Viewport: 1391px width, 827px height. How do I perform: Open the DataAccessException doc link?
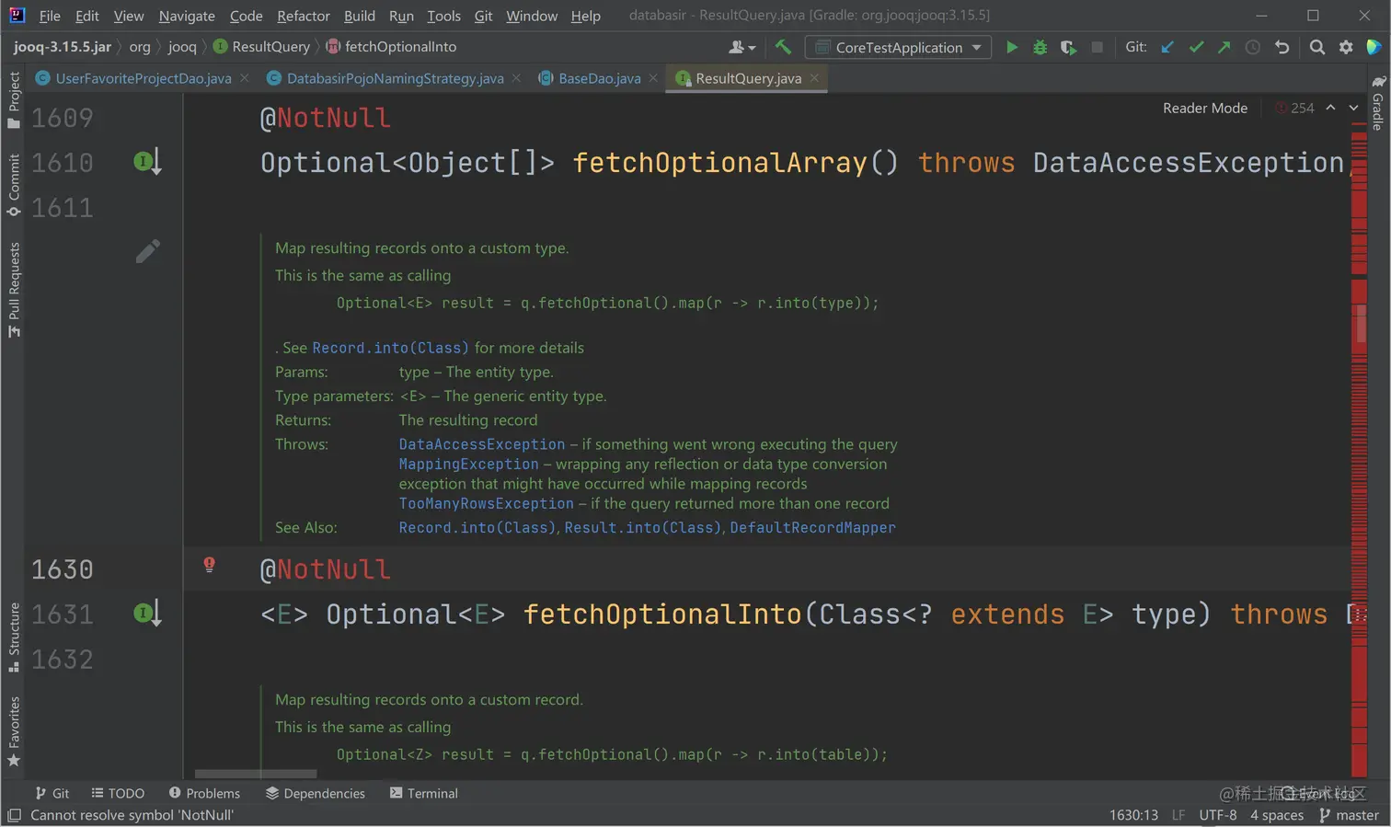point(482,444)
